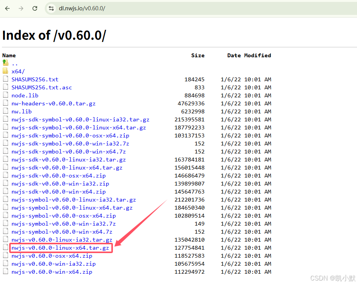
Task: Open site information icon in address bar
Action: click(x=51, y=8)
